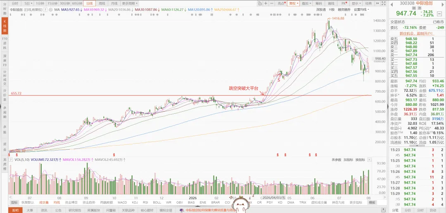Switch to the 日线 daily tab
This screenshot has width=446, height=213.
click(x=89, y=3)
